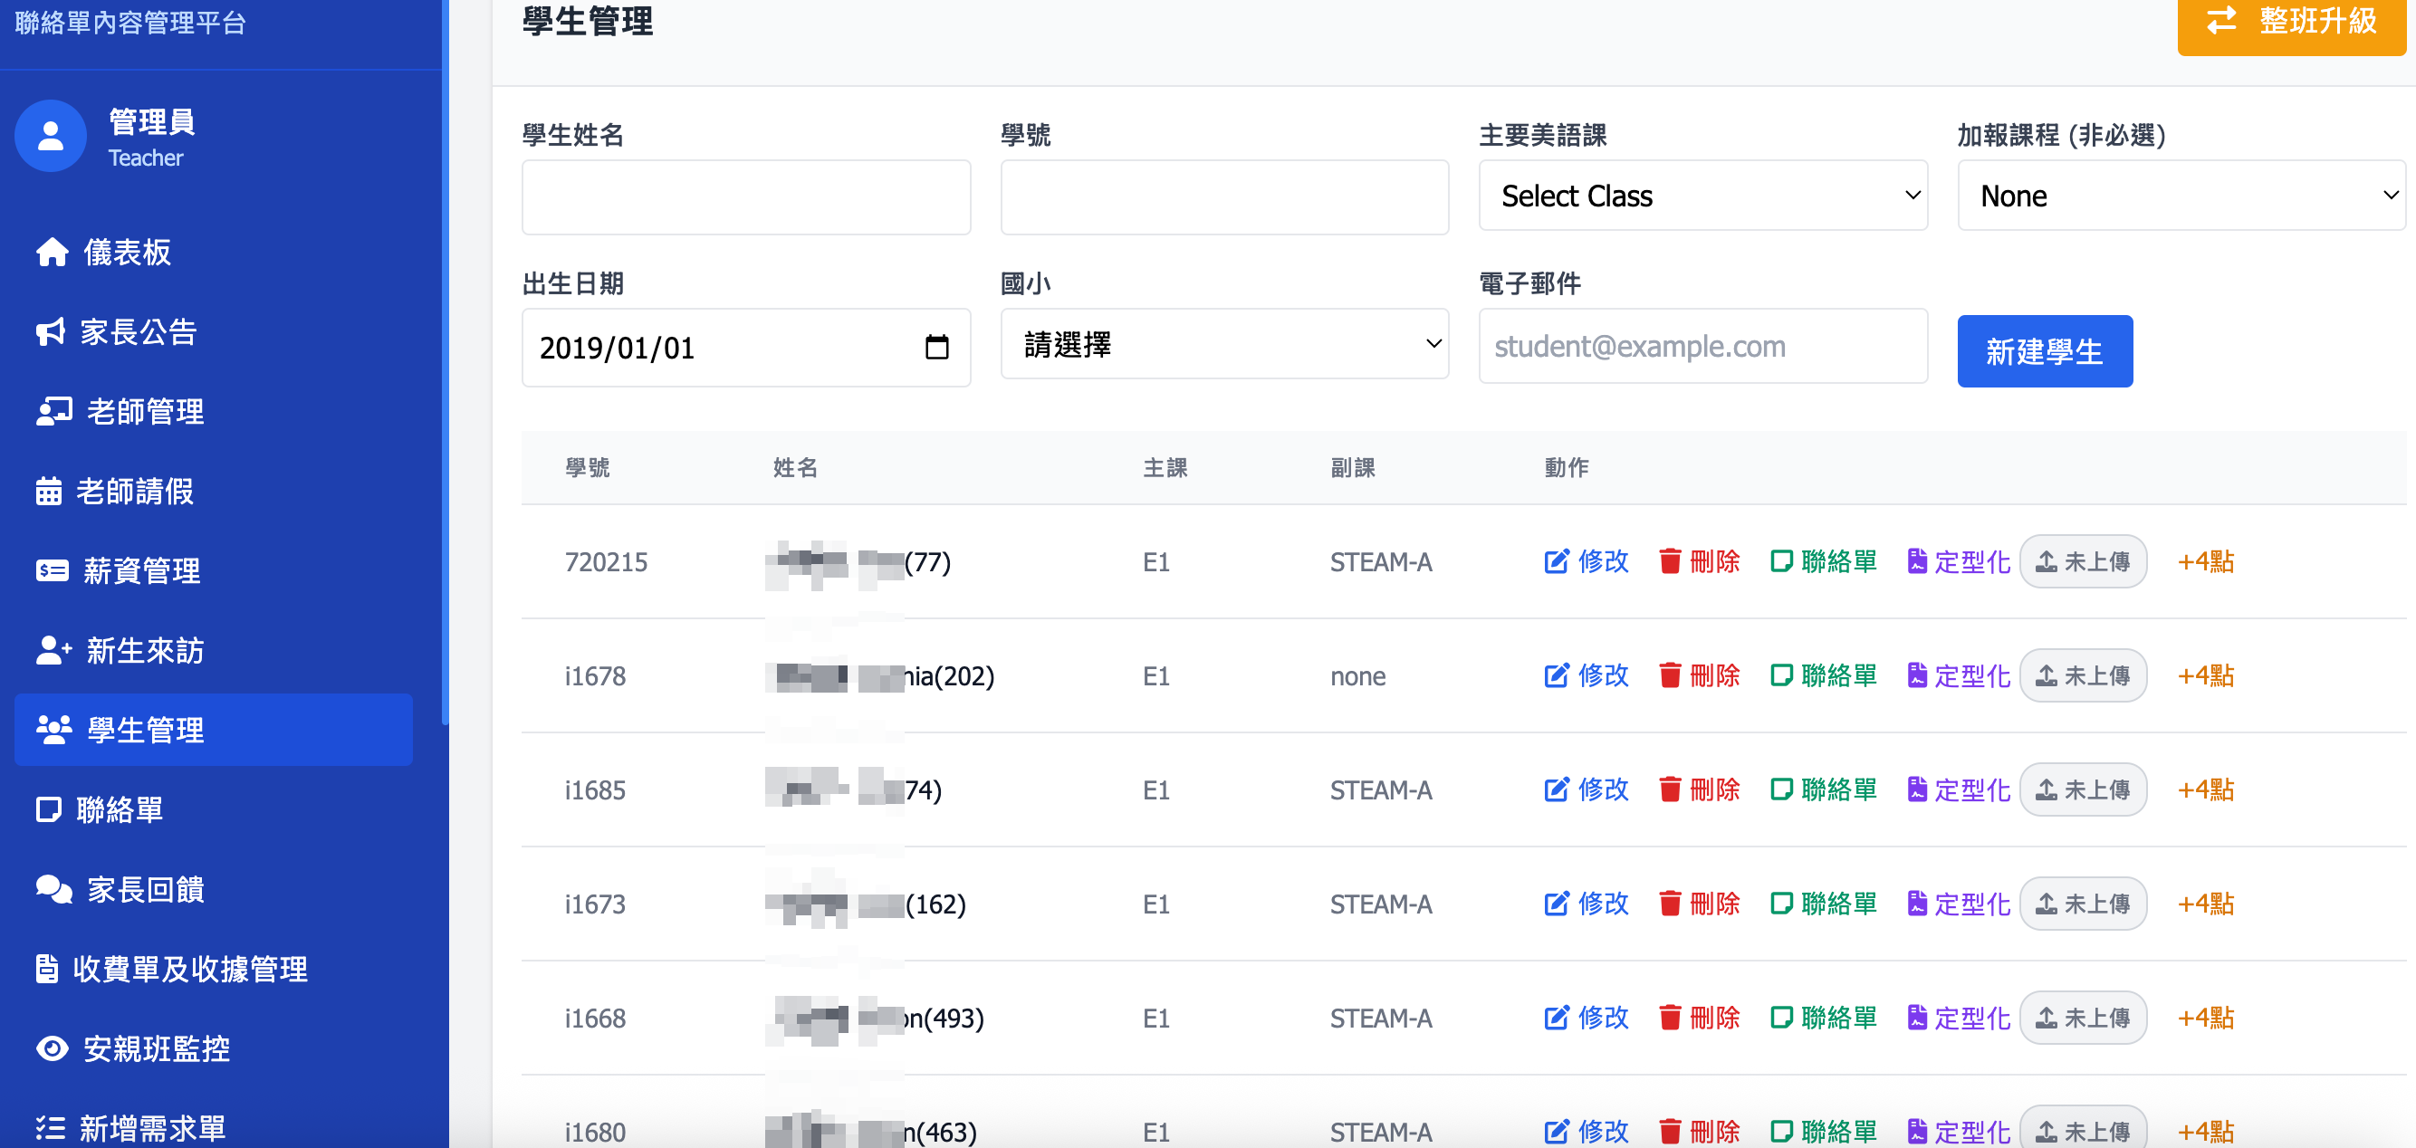Click the 安親班監控 eye icon

click(x=52, y=1048)
